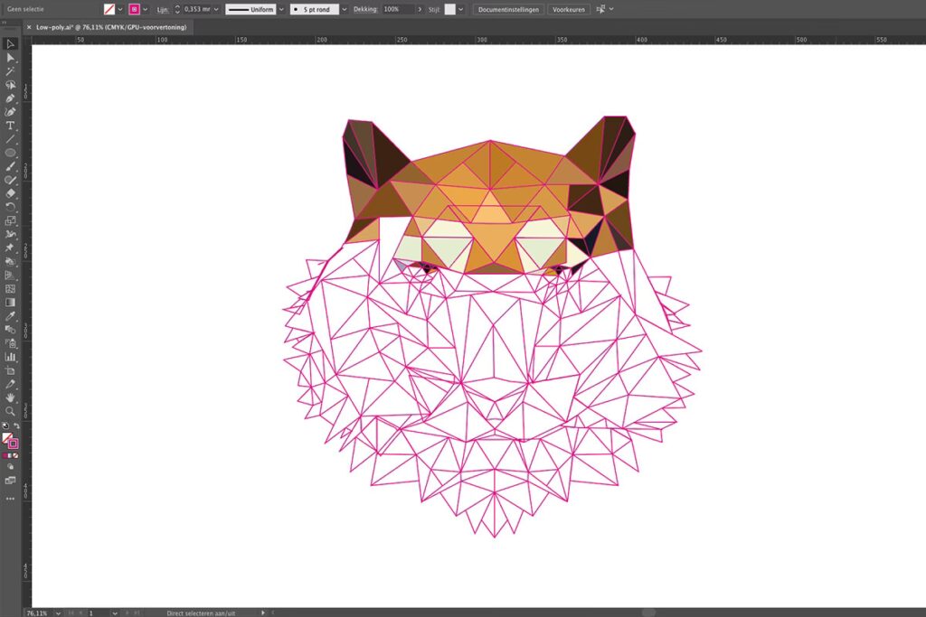Activate the Eyedropper tool
The image size is (926, 617).
[x=11, y=316]
